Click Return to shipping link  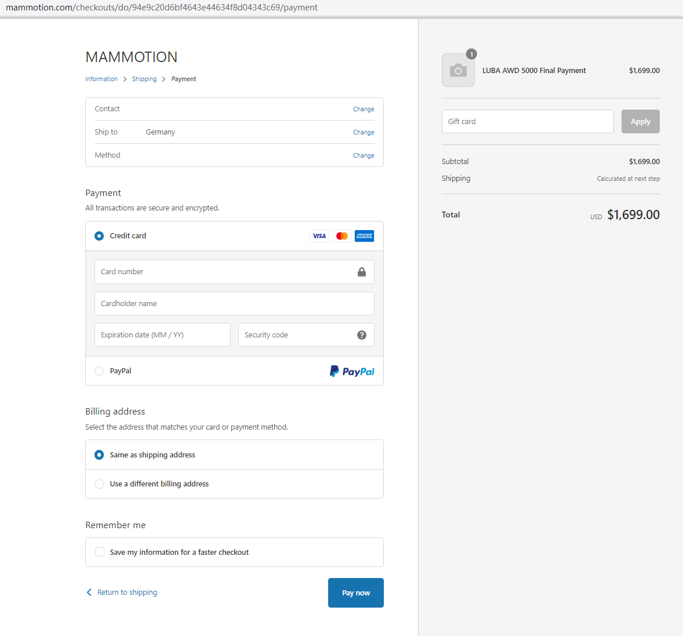tap(127, 592)
